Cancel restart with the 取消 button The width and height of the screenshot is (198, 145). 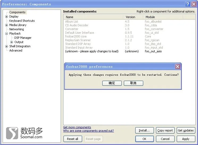(x=133, y=83)
